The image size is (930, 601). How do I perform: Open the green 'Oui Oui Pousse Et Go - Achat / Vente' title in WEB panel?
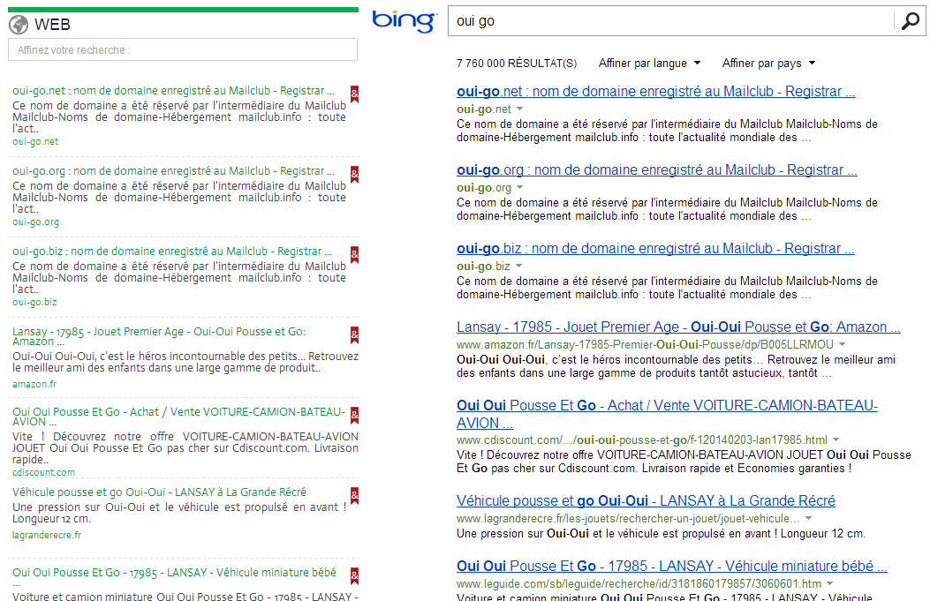click(x=178, y=417)
